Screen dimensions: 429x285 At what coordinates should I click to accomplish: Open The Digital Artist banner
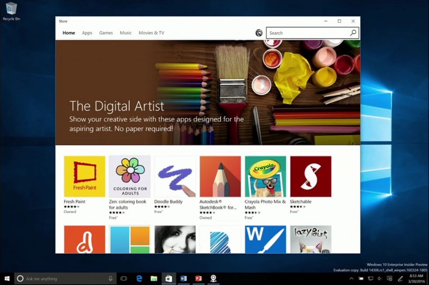(207, 92)
